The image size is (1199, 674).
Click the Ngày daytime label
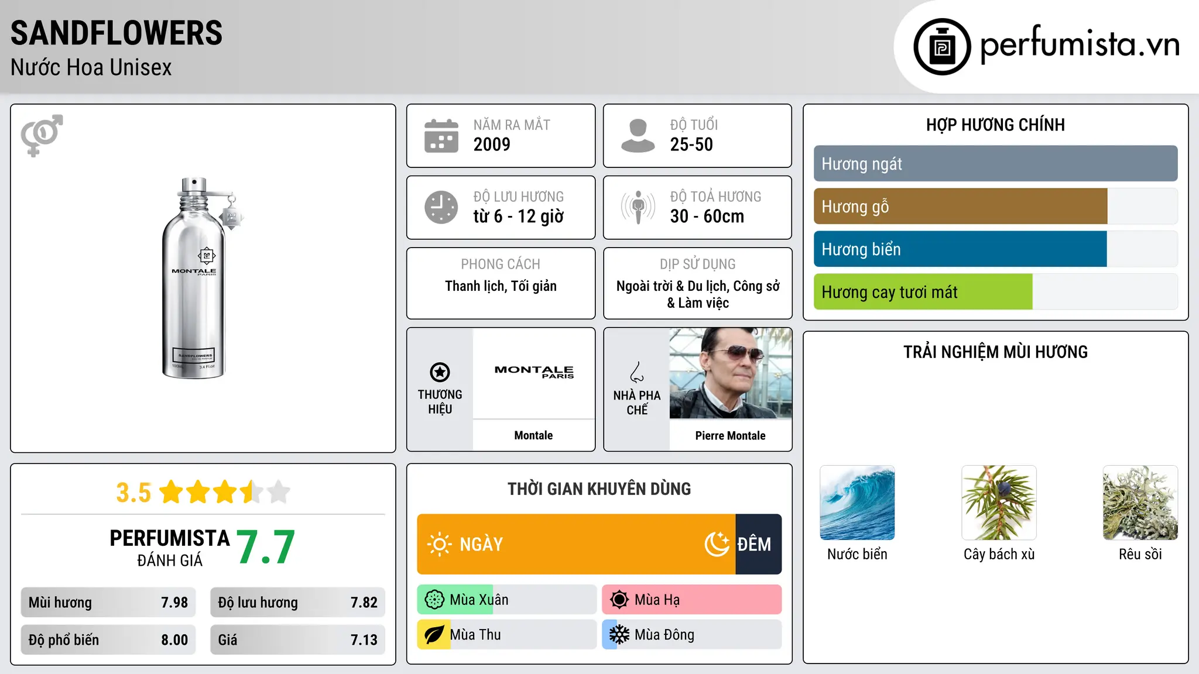481,544
